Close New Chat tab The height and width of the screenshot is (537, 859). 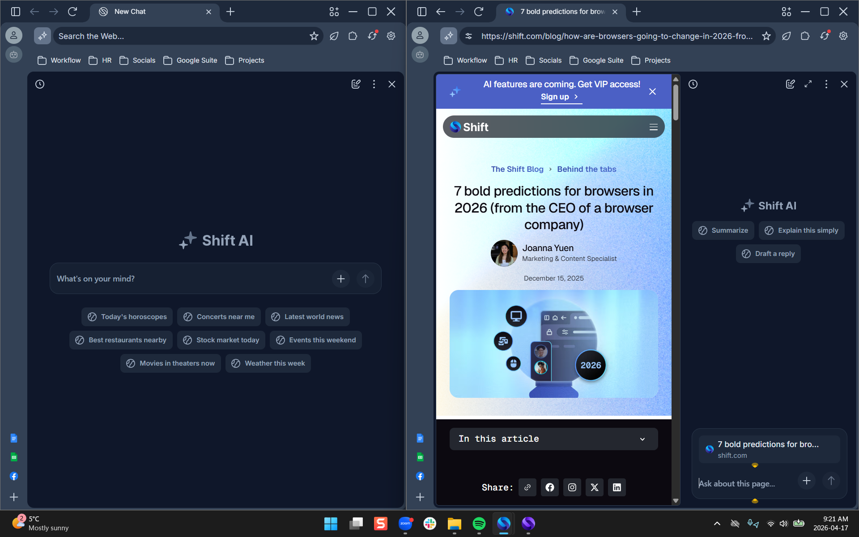click(208, 12)
